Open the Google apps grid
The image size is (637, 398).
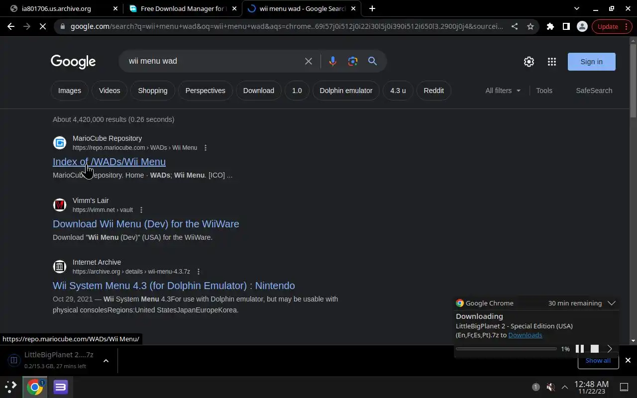click(x=552, y=62)
